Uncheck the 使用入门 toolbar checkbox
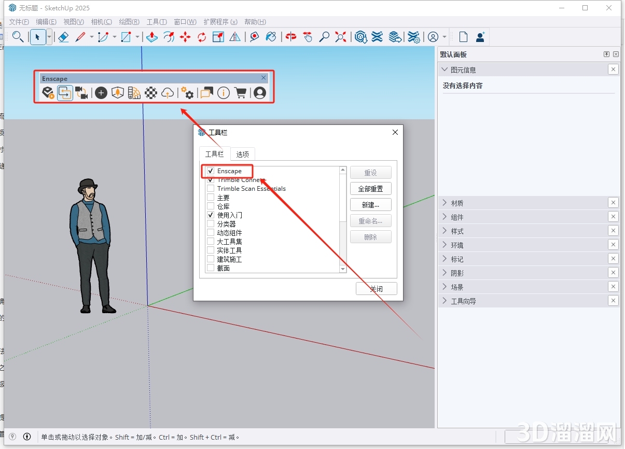Image resolution: width=625 pixels, height=449 pixels. pos(211,215)
